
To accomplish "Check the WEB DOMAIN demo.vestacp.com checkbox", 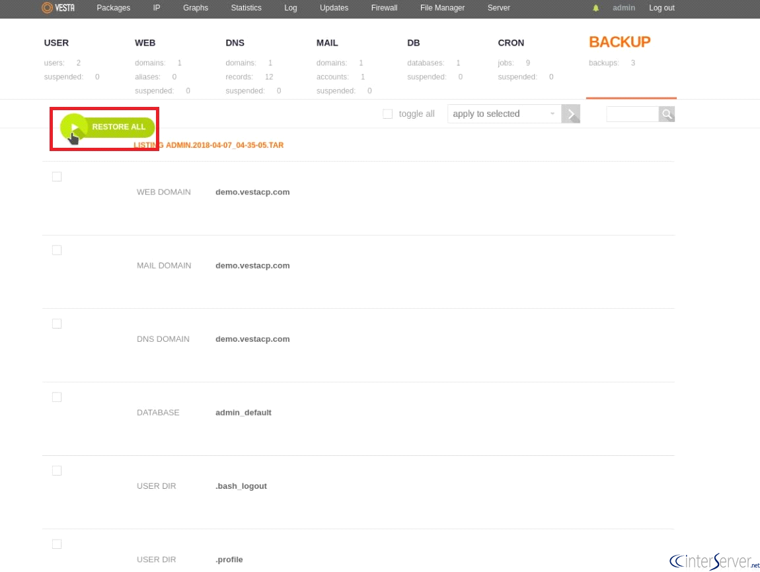I will tap(57, 177).
